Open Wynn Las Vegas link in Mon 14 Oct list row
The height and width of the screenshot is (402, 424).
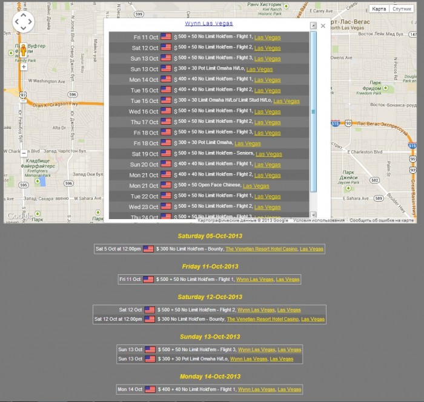coord(257,389)
